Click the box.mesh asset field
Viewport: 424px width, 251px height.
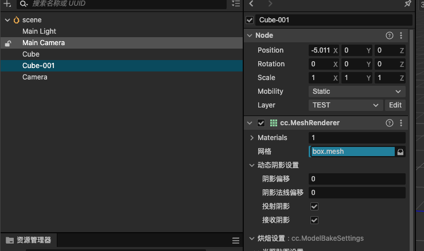point(353,152)
